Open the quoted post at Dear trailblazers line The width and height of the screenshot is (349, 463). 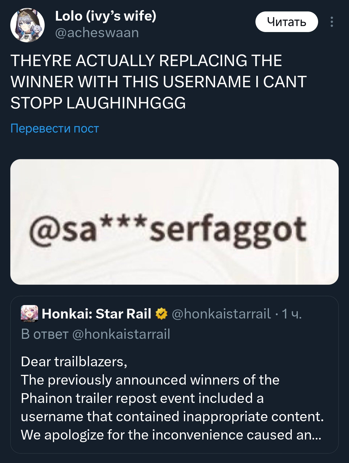[74, 361]
